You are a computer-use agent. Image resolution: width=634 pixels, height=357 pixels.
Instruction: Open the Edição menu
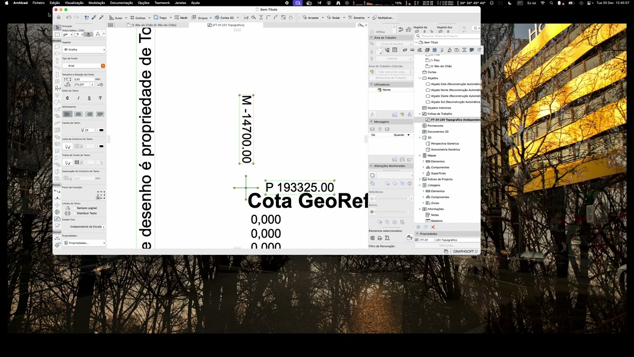(x=54, y=3)
